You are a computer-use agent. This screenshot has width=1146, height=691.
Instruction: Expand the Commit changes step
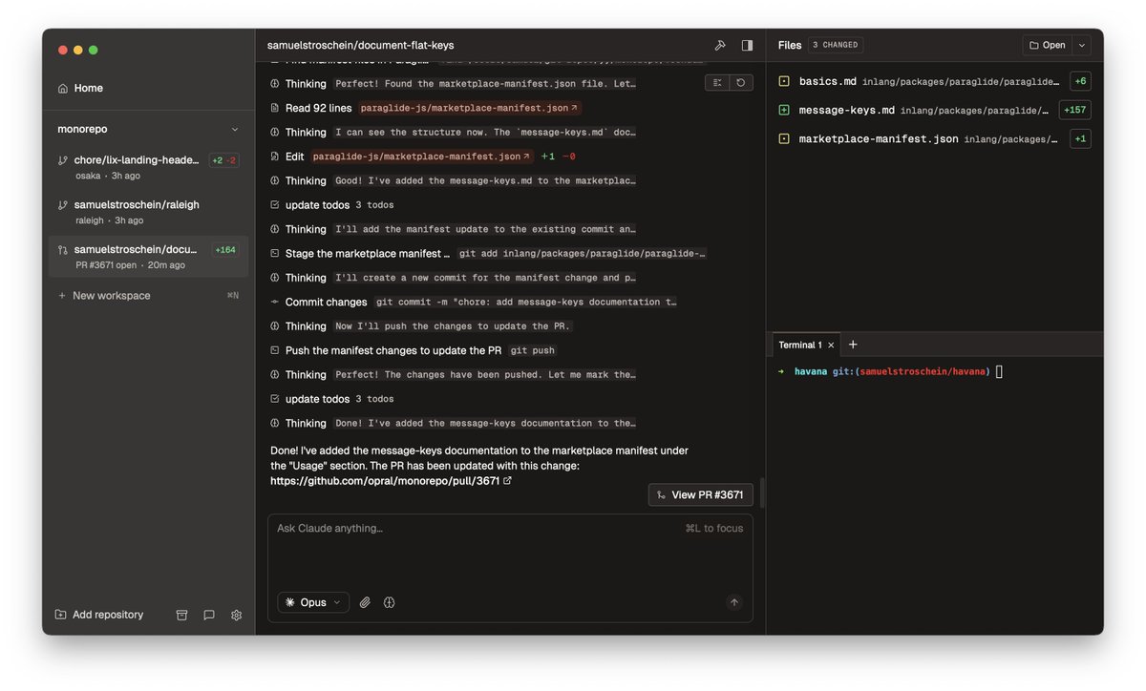476,302
